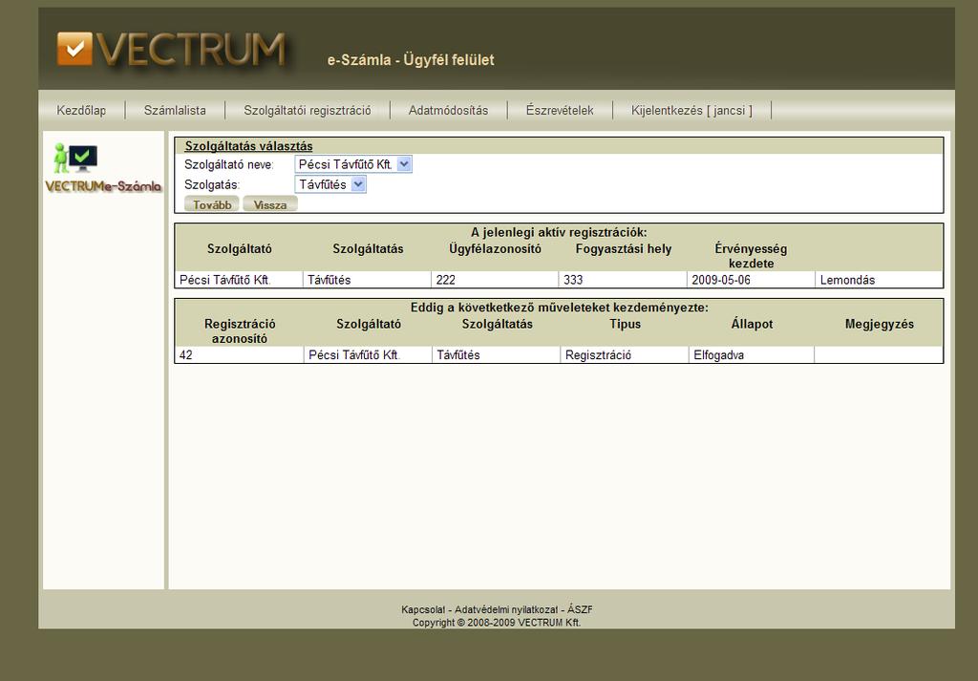The width and height of the screenshot is (978, 681).
Task: Click the Szolgáltatás választás heading
Action: click(x=248, y=146)
